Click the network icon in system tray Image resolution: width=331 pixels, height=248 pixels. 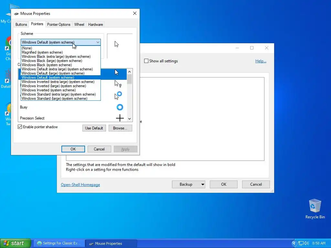[x=301, y=243]
